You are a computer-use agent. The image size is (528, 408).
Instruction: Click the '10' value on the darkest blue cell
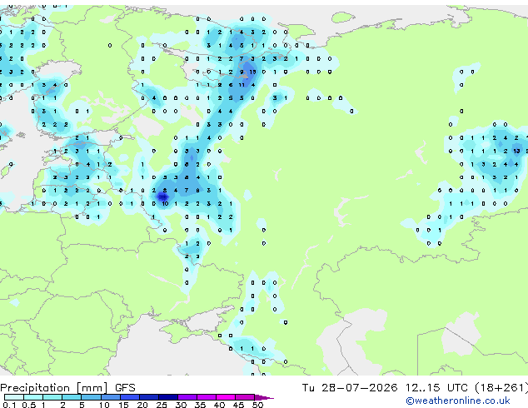coord(165,204)
